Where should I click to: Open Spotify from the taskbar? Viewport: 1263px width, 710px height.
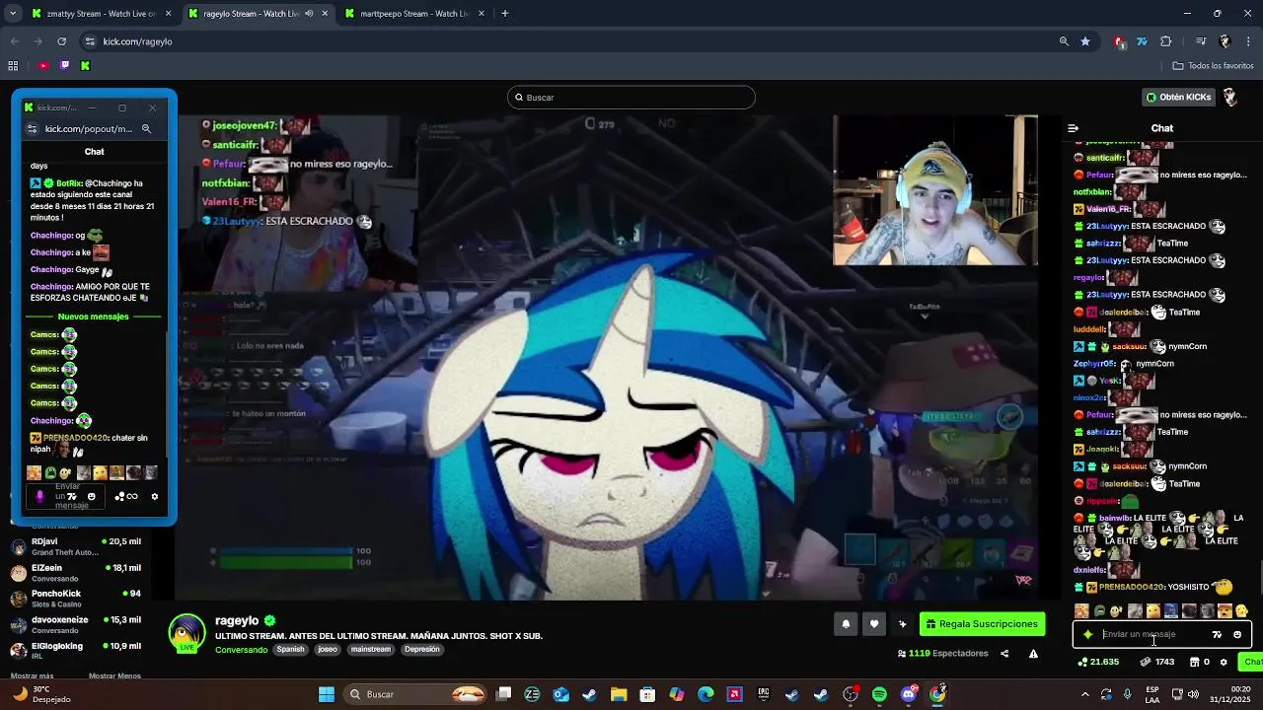[x=879, y=694]
